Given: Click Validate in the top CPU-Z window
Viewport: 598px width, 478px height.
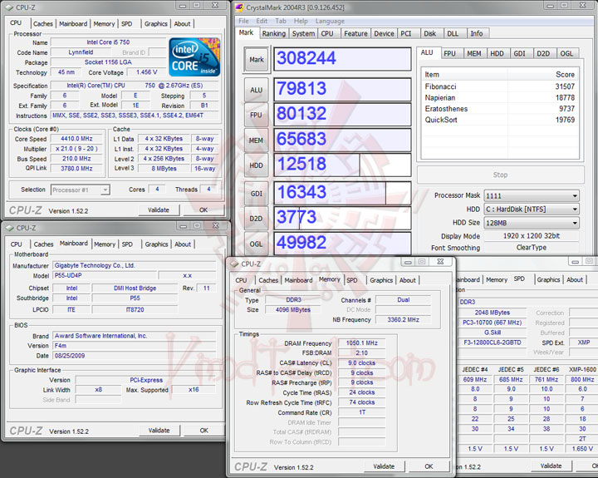Looking at the screenshot, I should (159, 210).
